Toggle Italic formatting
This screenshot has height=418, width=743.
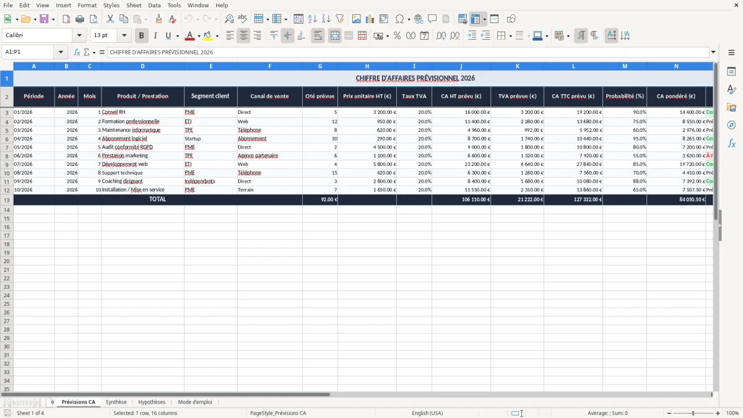tap(155, 36)
